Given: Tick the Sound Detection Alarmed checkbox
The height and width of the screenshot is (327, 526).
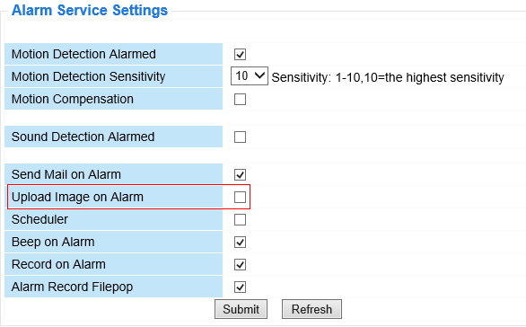Looking at the screenshot, I should [x=240, y=137].
